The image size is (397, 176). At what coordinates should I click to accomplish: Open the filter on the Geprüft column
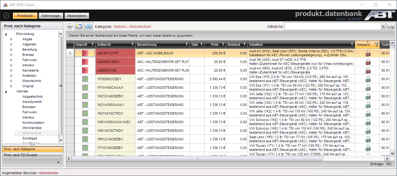pyautogui.click(x=93, y=45)
